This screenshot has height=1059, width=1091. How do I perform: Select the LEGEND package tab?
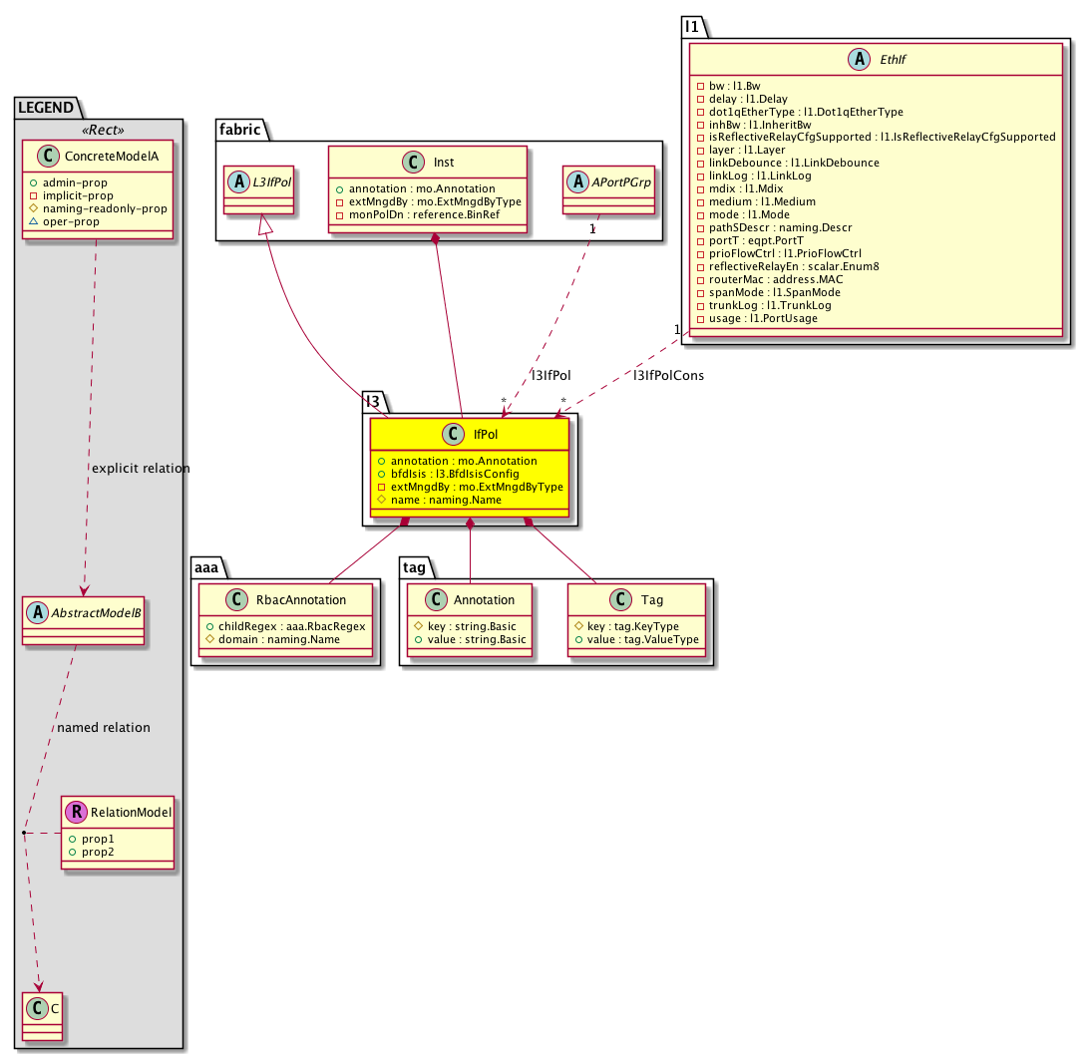click(47, 107)
